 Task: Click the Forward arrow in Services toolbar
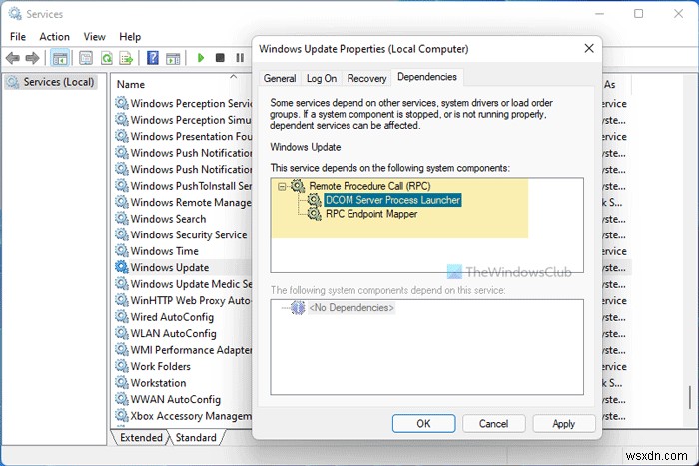33,58
